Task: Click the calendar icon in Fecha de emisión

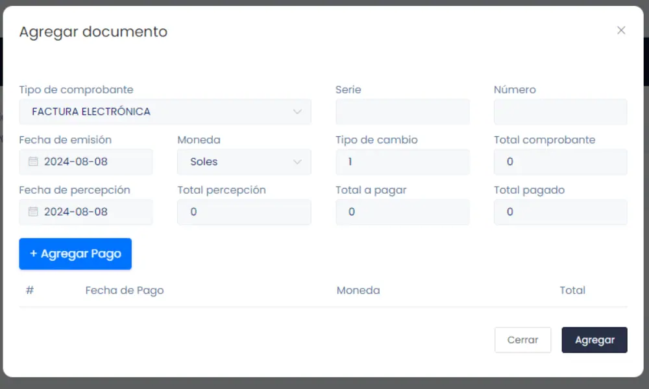Action: point(33,161)
